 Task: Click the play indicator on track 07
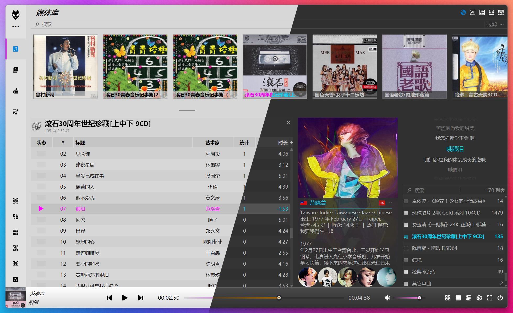[x=41, y=209]
